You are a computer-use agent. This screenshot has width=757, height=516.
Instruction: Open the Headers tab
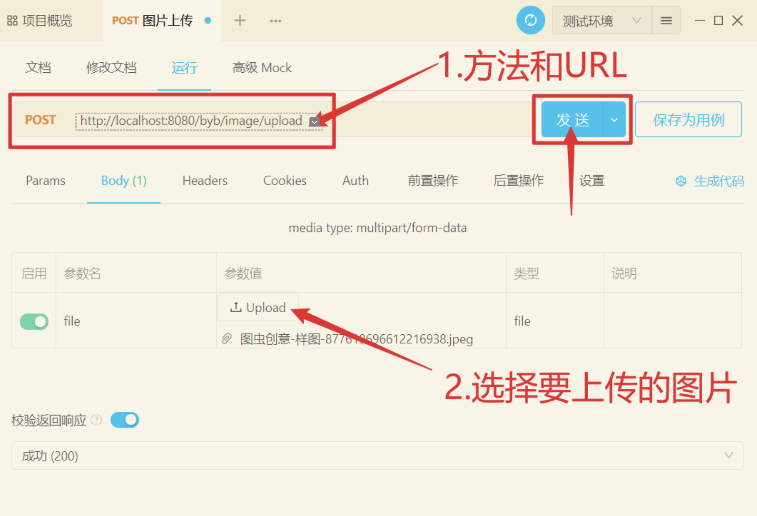tap(205, 181)
